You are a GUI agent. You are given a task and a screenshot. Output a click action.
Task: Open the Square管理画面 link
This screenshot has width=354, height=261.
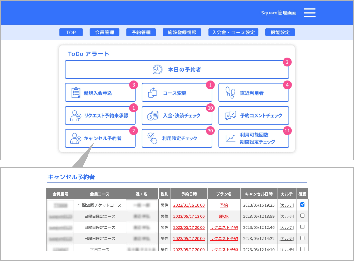coord(279,13)
